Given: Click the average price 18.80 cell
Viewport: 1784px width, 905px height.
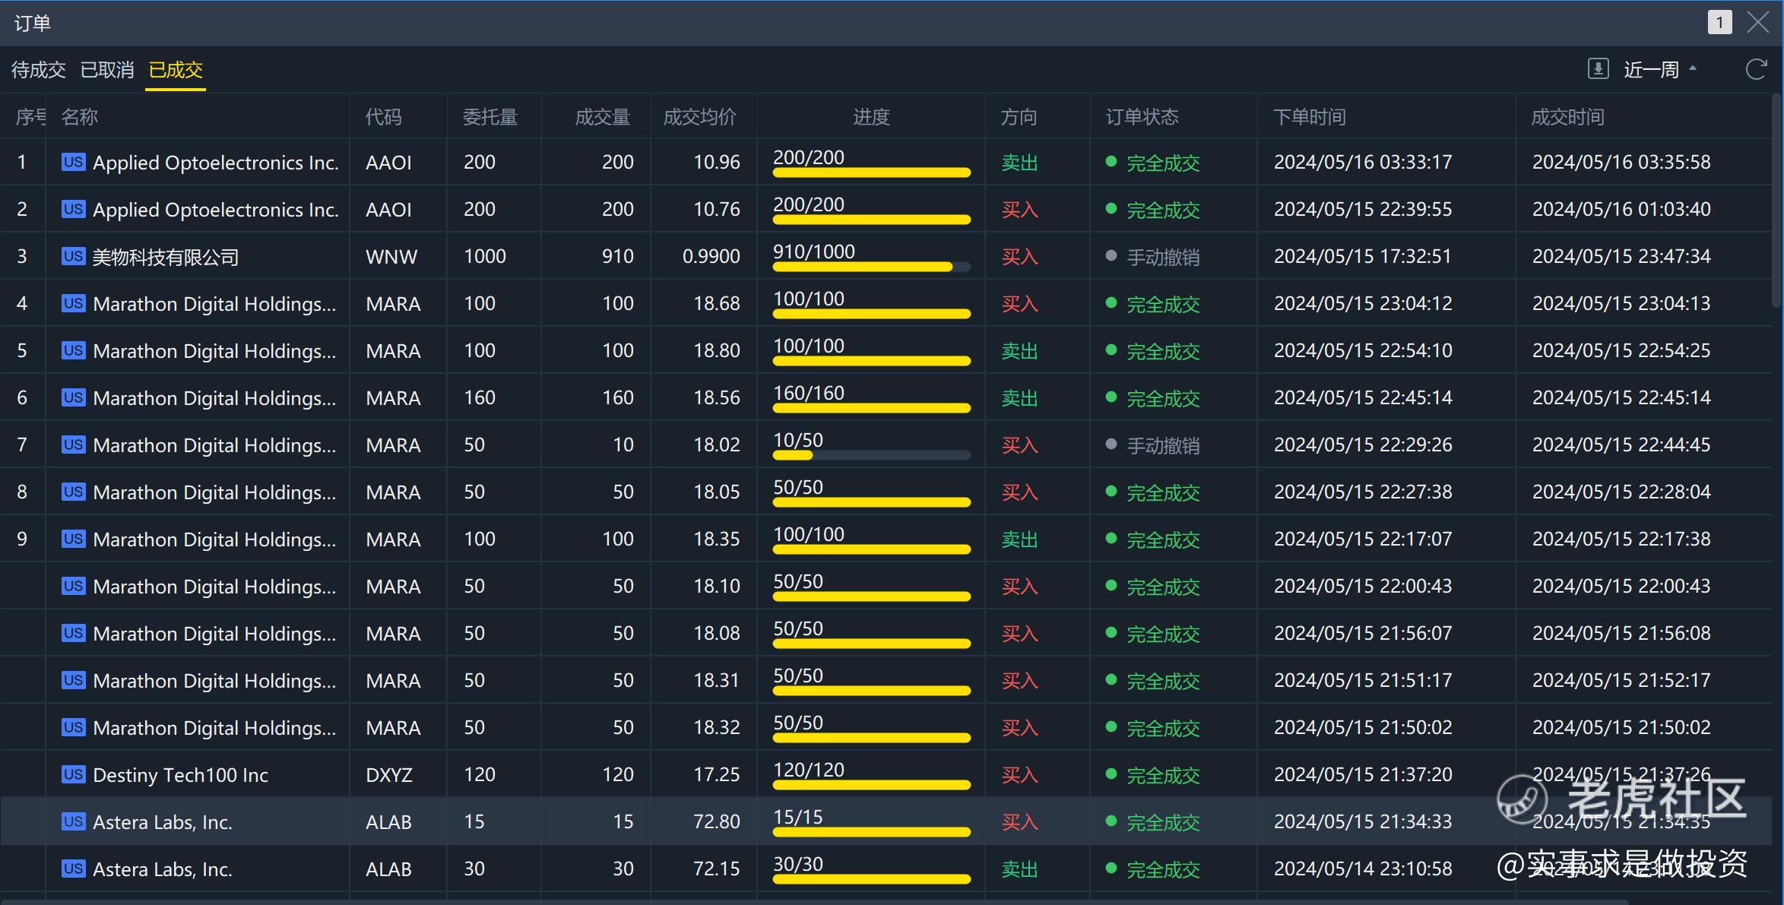Looking at the screenshot, I should [x=717, y=350].
